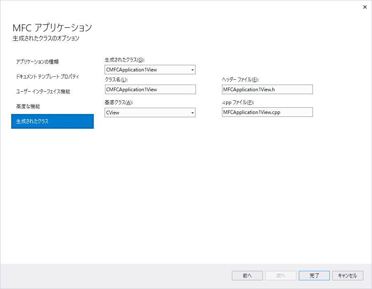Click the 次へ button
This screenshot has height=289, width=372.
[281, 275]
